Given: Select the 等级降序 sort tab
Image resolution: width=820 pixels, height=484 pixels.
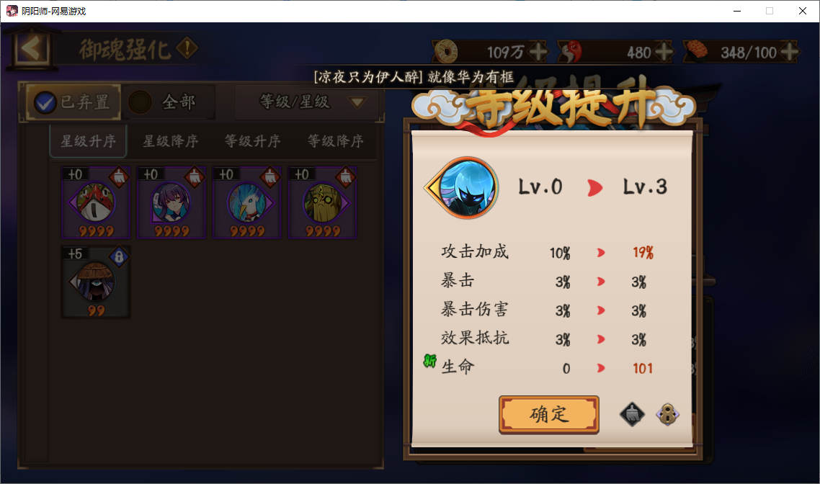Looking at the screenshot, I should tap(335, 141).
